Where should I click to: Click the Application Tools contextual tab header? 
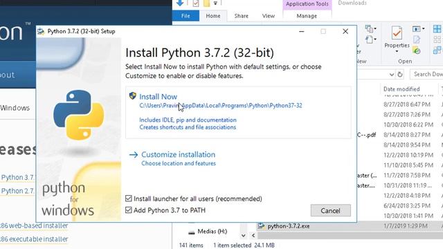(307, 4)
